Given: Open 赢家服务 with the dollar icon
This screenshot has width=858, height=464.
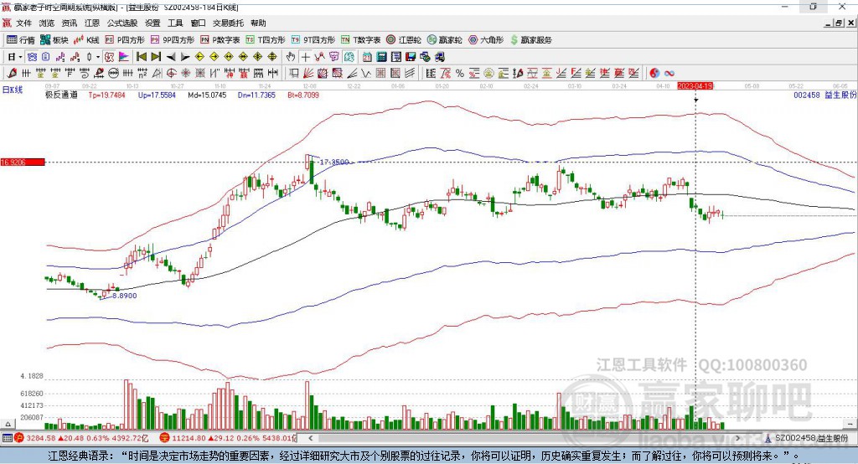Looking at the screenshot, I should [x=530, y=40].
